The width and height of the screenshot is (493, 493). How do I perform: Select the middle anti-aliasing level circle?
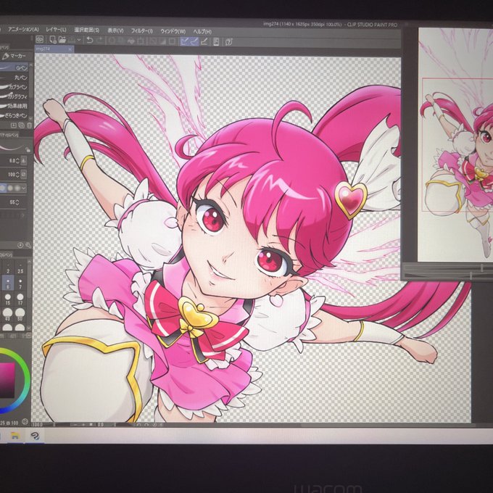click(10, 188)
